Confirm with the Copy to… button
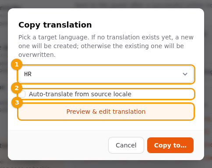The image size is (212, 168). point(170,145)
